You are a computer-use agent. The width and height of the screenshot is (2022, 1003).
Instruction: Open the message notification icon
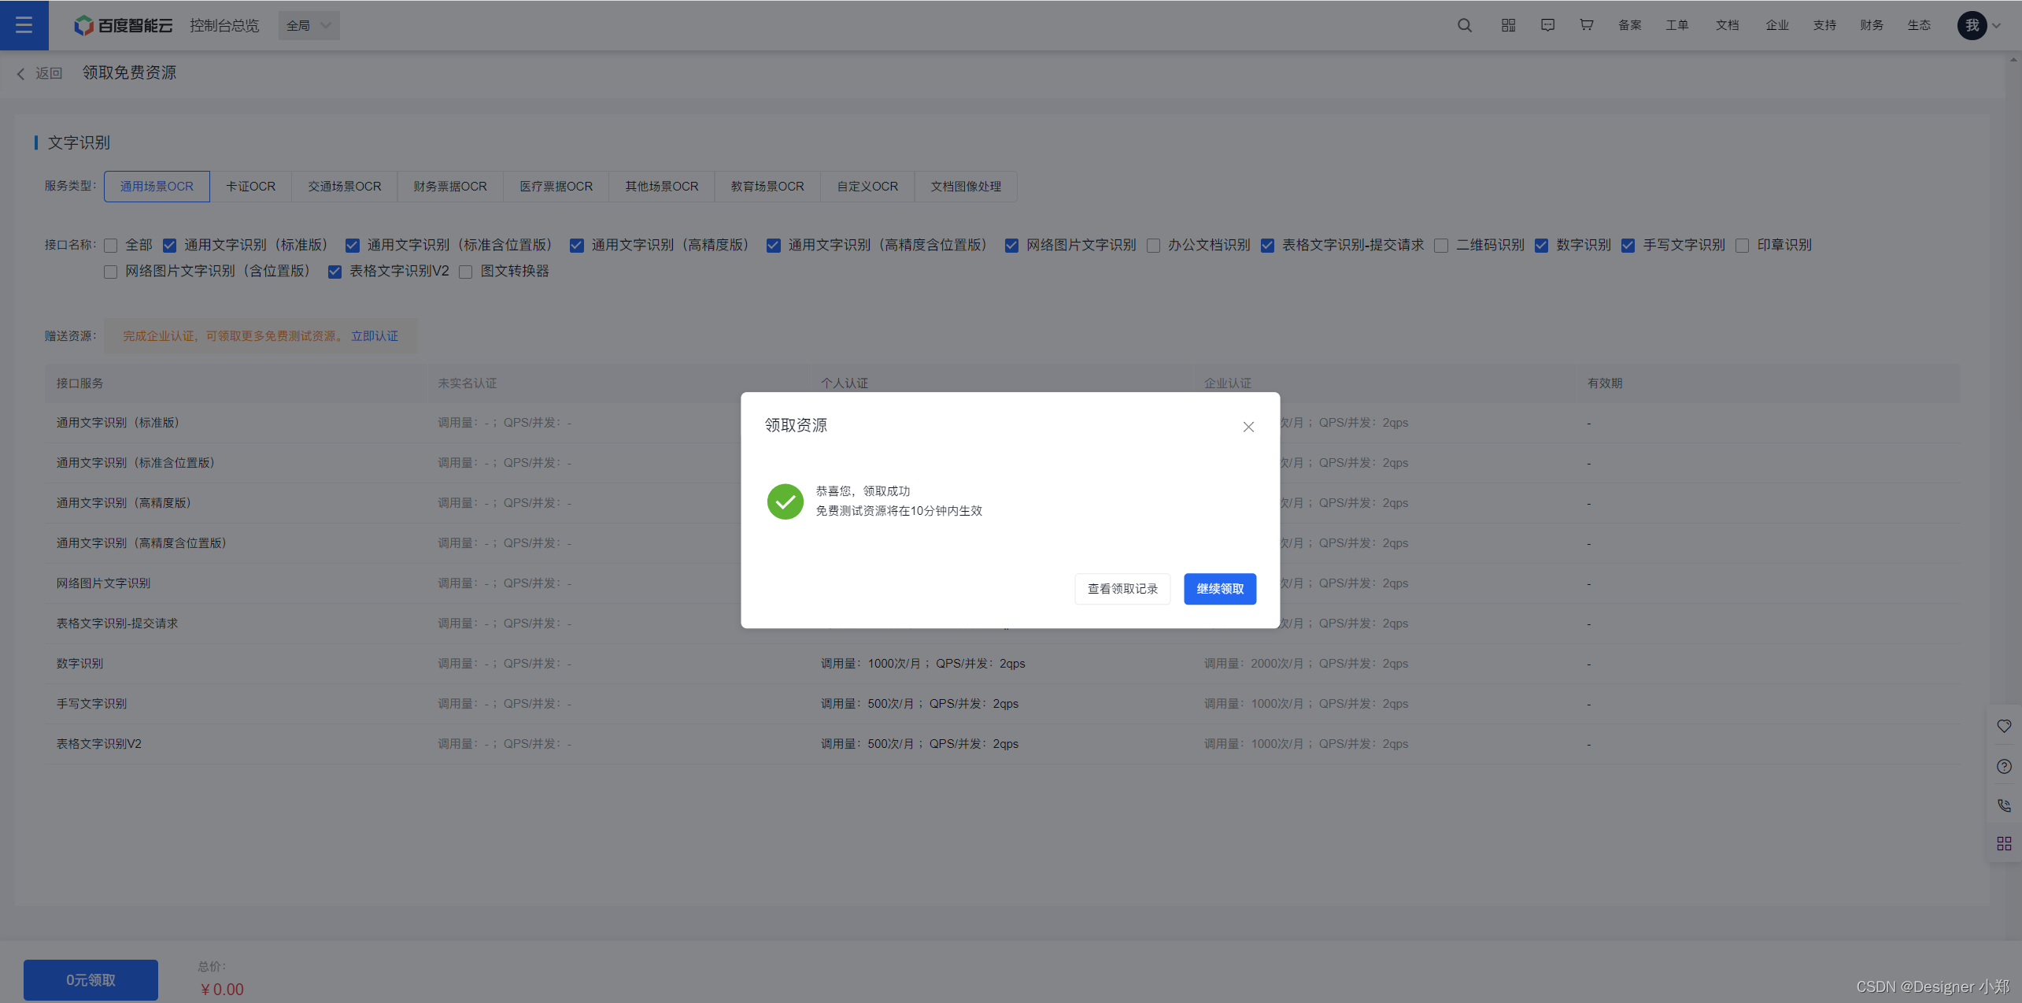tap(1547, 25)
